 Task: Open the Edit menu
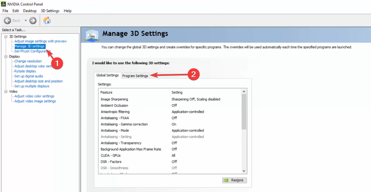coord(16,11)
